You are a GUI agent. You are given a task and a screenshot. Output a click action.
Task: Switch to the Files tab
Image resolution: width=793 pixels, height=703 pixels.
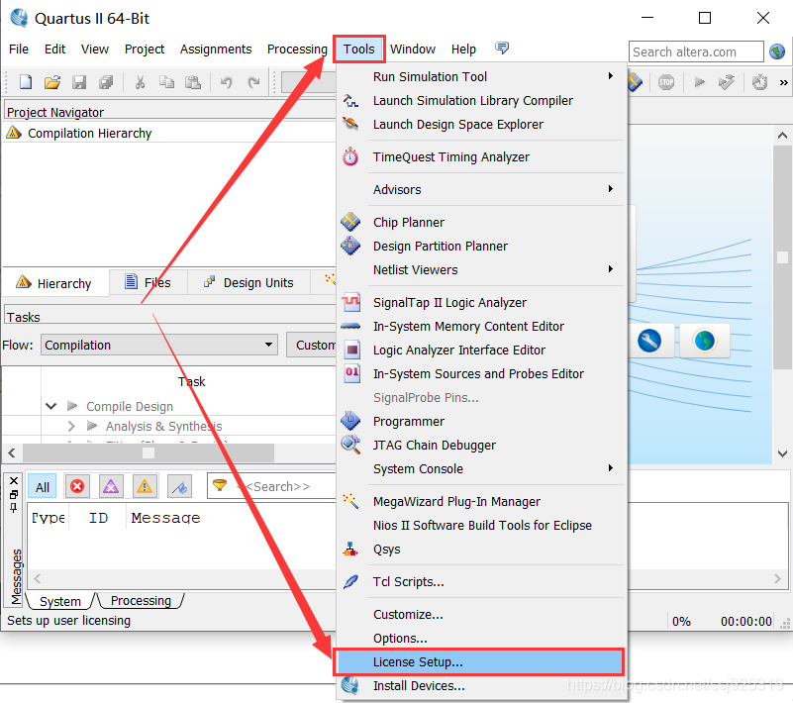[x=149, y=282]
